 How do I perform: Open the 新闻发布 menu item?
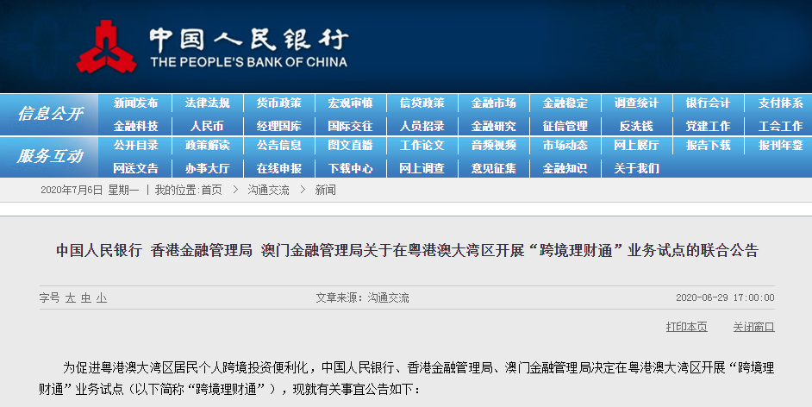(135, 103)
